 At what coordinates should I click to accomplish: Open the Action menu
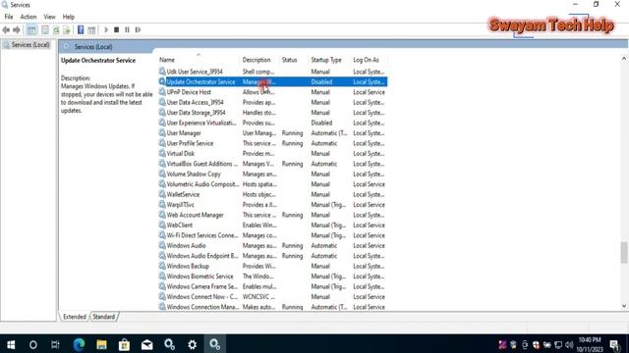coord(29,17)
